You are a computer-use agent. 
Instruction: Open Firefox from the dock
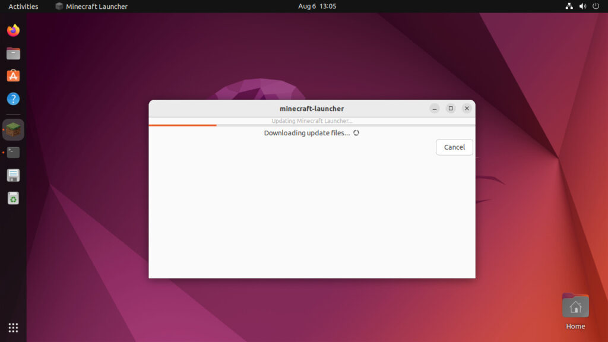(13, 30)
